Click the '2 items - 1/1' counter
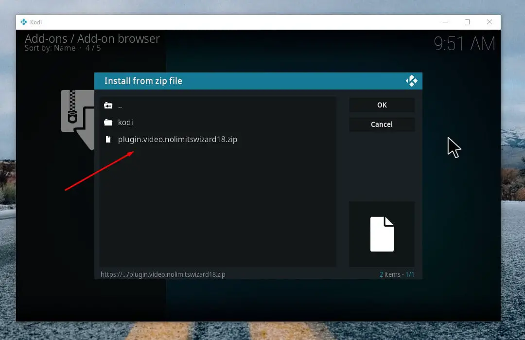The width and height of the screenshot is (525, 340). (397, 274)
